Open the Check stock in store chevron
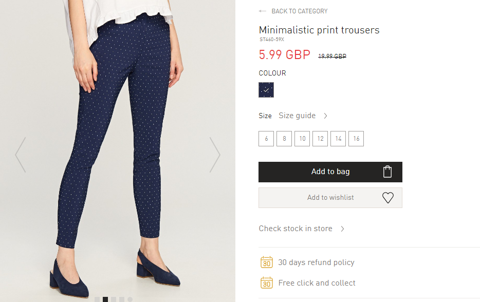 click(343, 229)
